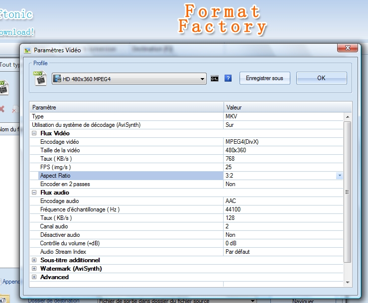Open the Aspect Ratio value dropdown arrow
Screen dimensions: 368x303
click(340, 176)
